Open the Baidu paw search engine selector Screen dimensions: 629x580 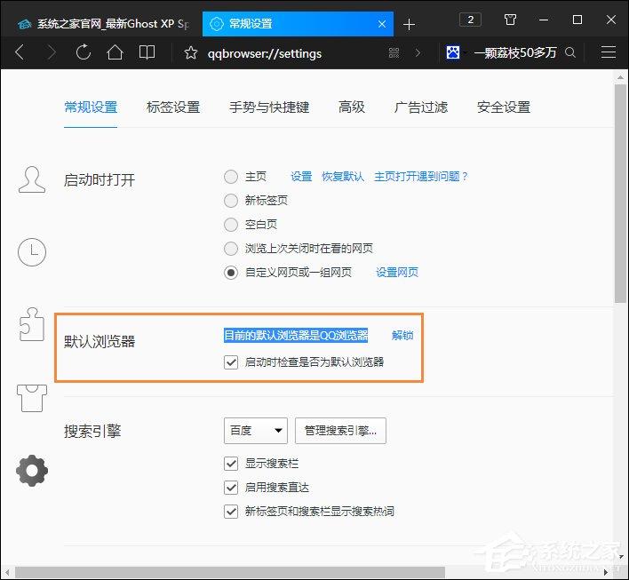click(456, 52)
